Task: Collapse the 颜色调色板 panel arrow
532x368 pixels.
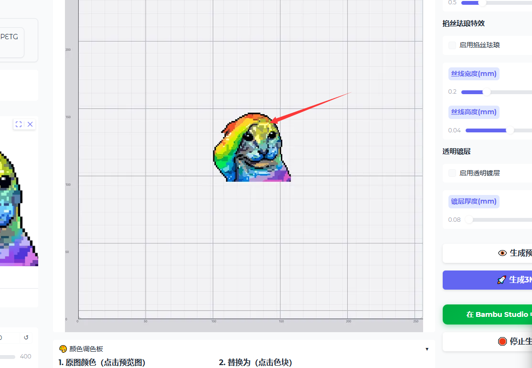Action: click(427, 349)
